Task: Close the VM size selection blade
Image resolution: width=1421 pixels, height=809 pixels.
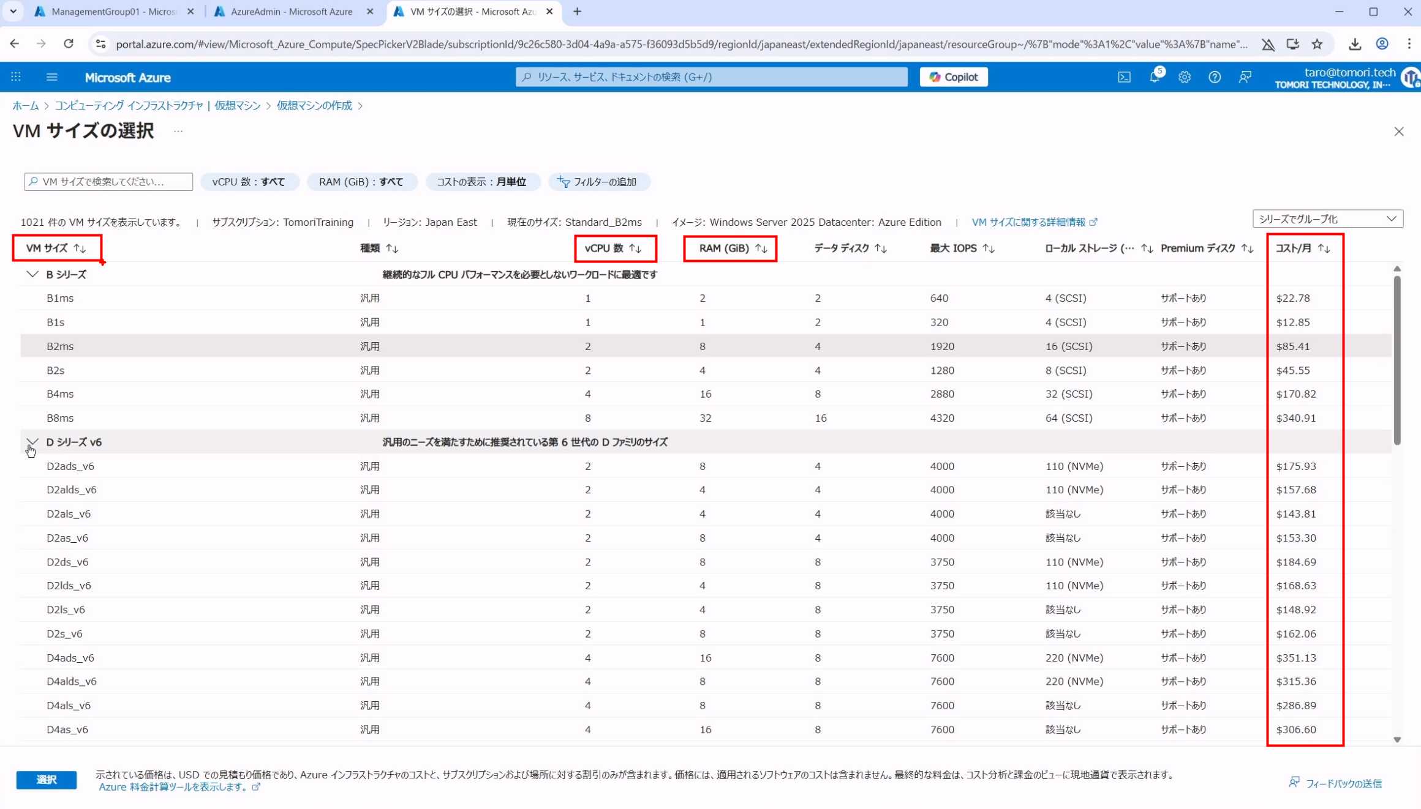Action: tap(1398, 132)
